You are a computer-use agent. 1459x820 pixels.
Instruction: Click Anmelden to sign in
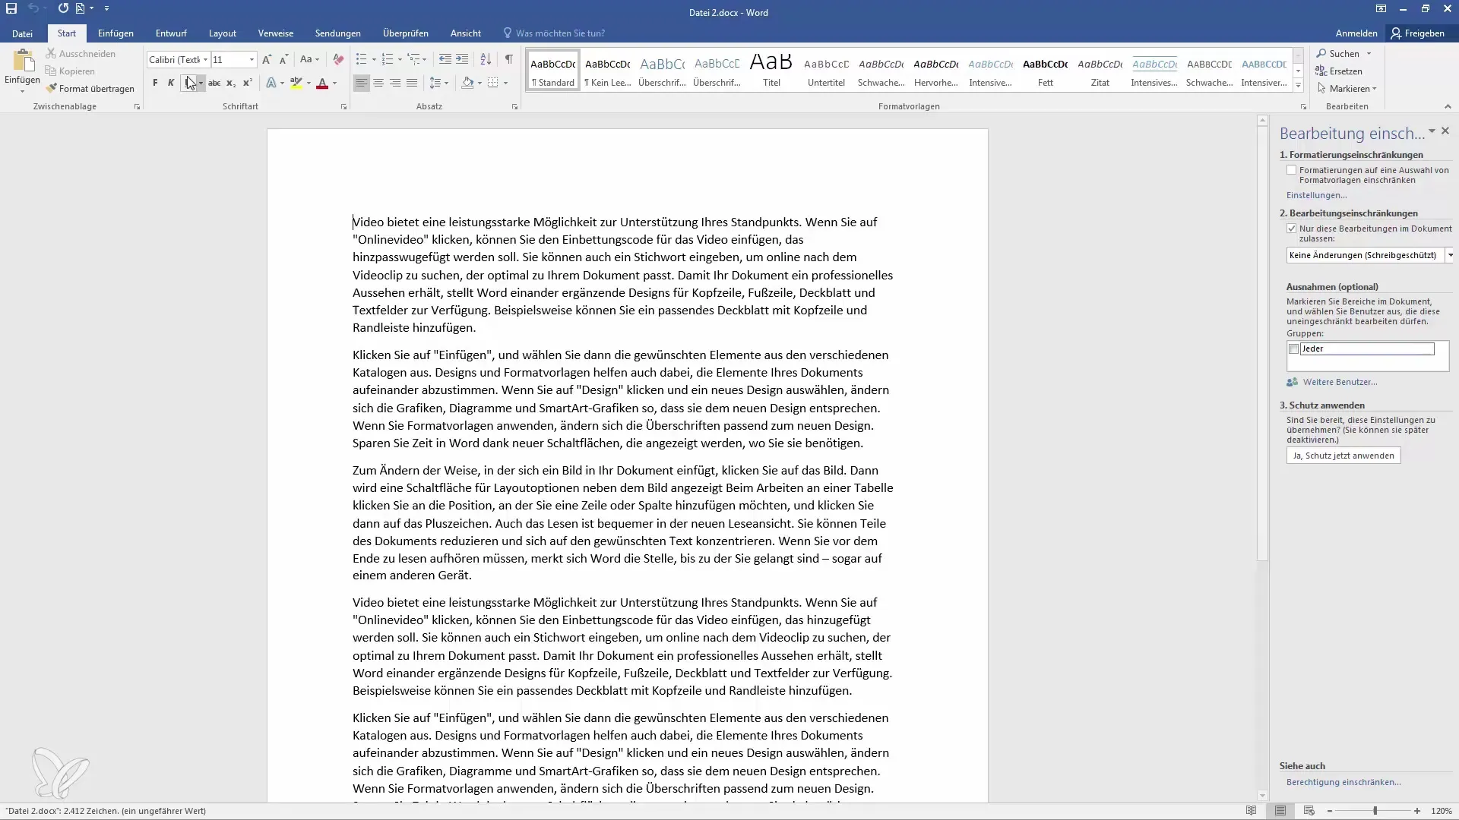coord(1356,33)
